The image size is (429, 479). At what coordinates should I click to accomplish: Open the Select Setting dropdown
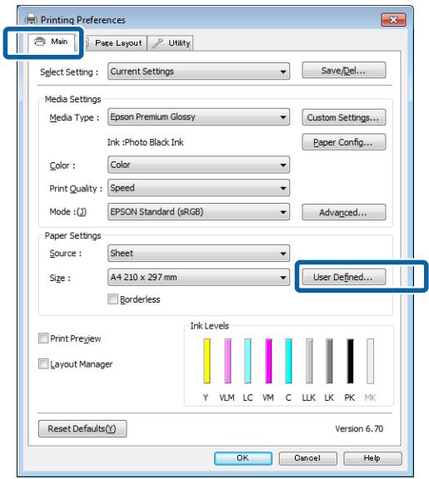coord(198,72)
